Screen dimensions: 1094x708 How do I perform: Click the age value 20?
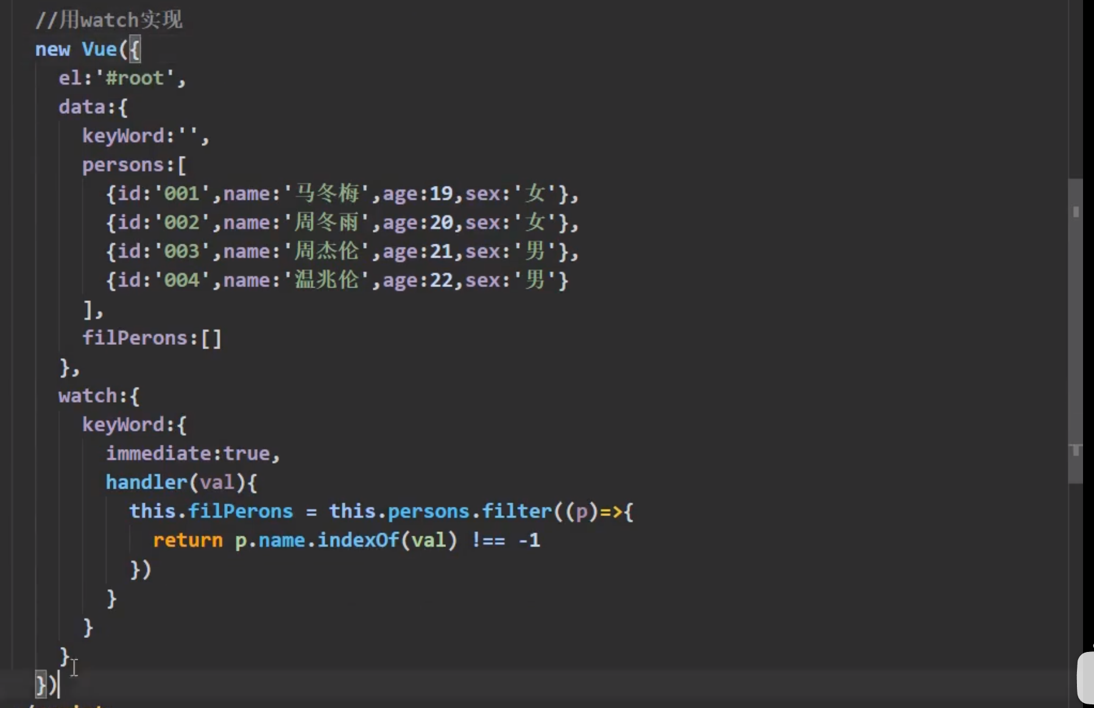click(x=441, y=222)
